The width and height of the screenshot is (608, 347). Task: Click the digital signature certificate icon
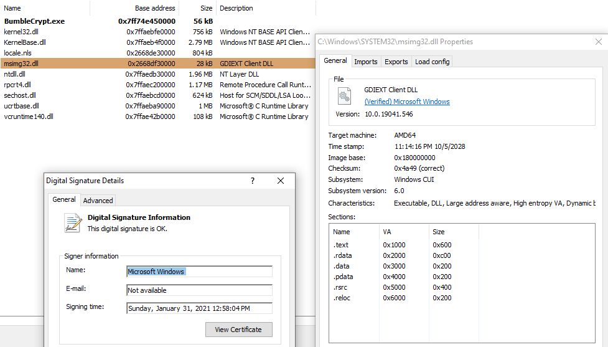[x=73, y=223]
